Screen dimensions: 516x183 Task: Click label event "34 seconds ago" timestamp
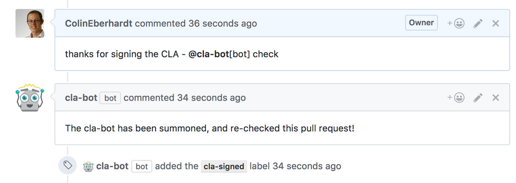307,166
